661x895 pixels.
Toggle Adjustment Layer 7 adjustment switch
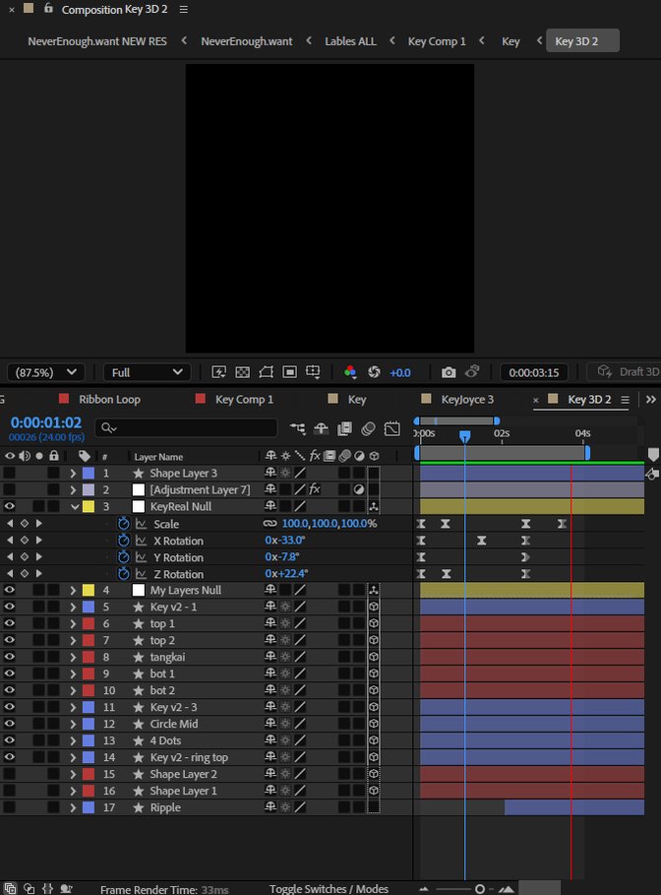click(359, 489)
